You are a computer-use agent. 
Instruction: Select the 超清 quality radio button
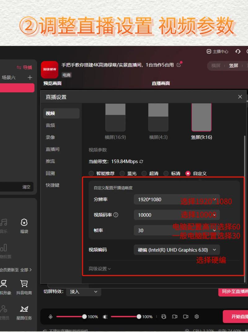point(144,174)
